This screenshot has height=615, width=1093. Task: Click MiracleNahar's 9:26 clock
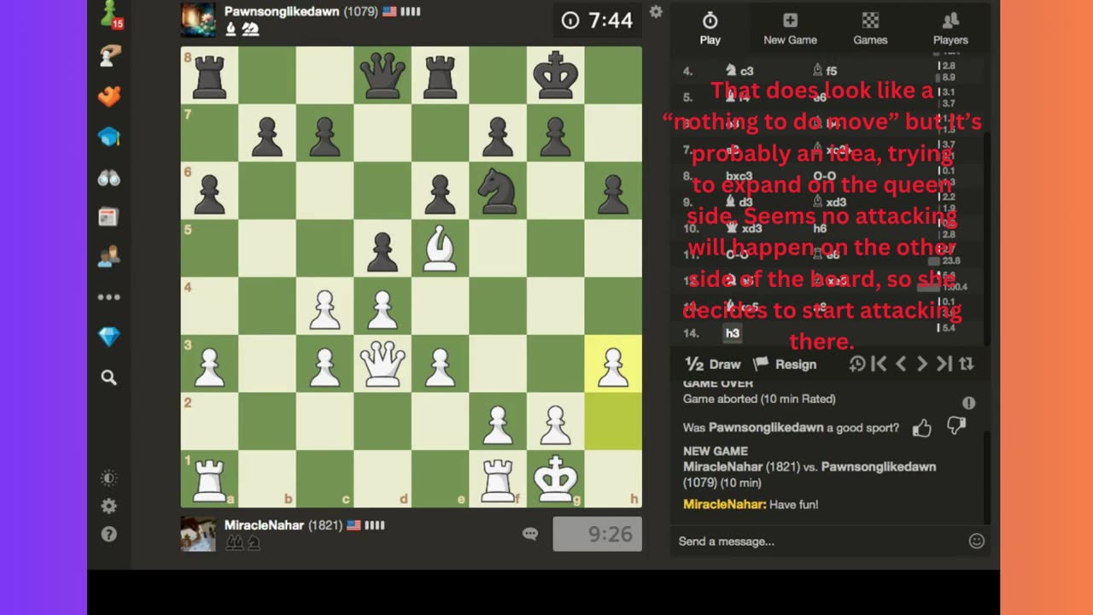597,534
